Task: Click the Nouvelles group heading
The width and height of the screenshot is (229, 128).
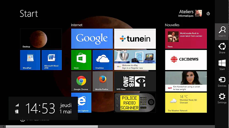Action: pos(172,25)
